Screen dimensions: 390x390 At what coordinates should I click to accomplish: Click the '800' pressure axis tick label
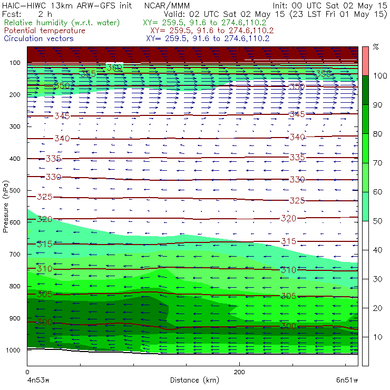coord(15,286)
